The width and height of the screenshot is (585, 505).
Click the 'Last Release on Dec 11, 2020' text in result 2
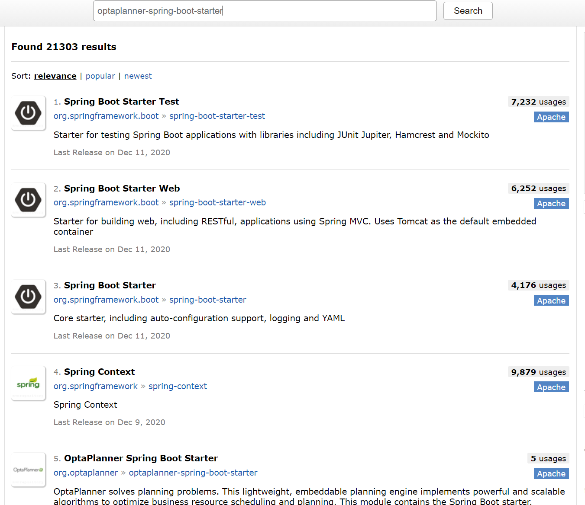tap(112, 249)
